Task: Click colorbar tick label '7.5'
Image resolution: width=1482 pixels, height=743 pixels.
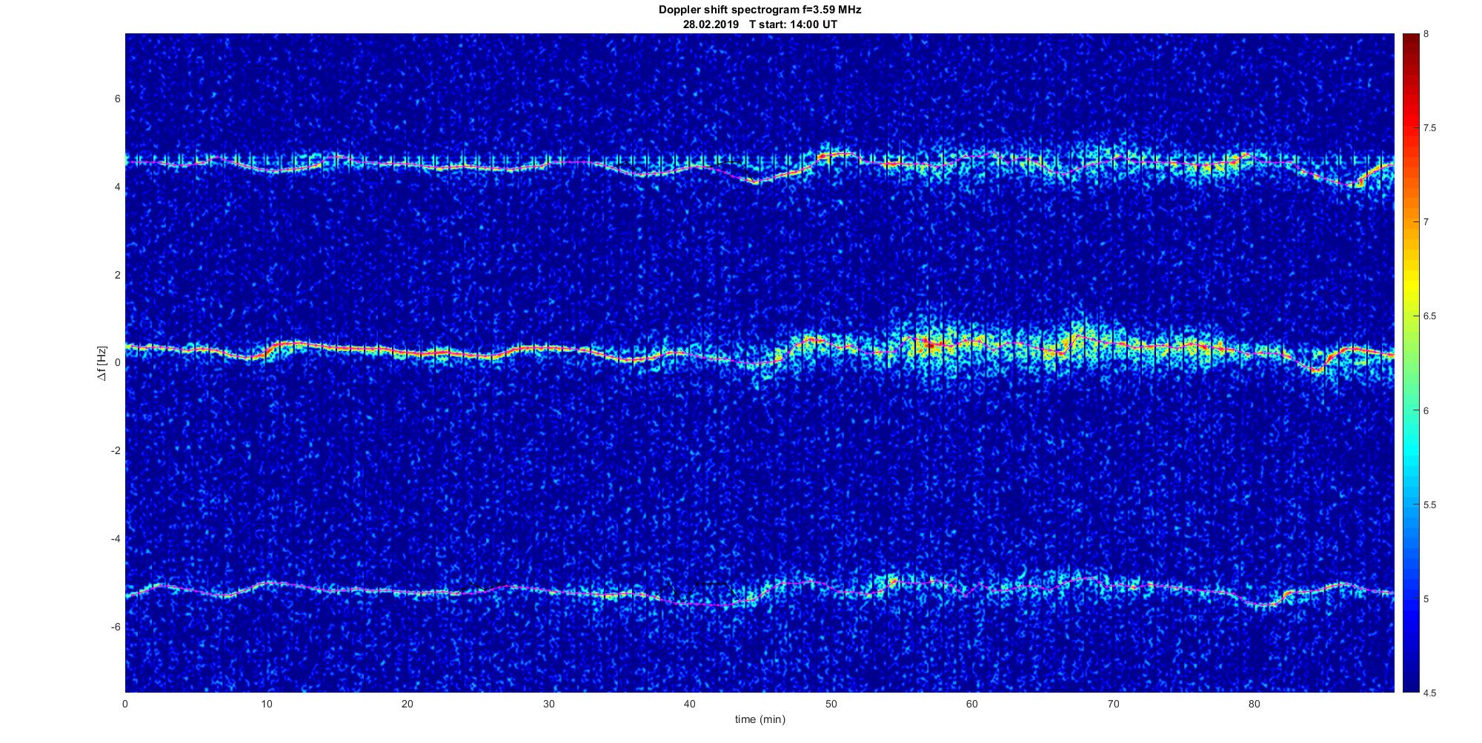Action: click(1429, 128)
